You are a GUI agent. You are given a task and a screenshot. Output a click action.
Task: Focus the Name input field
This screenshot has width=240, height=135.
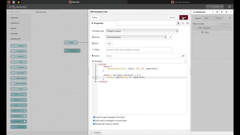[x=143, y=56]
